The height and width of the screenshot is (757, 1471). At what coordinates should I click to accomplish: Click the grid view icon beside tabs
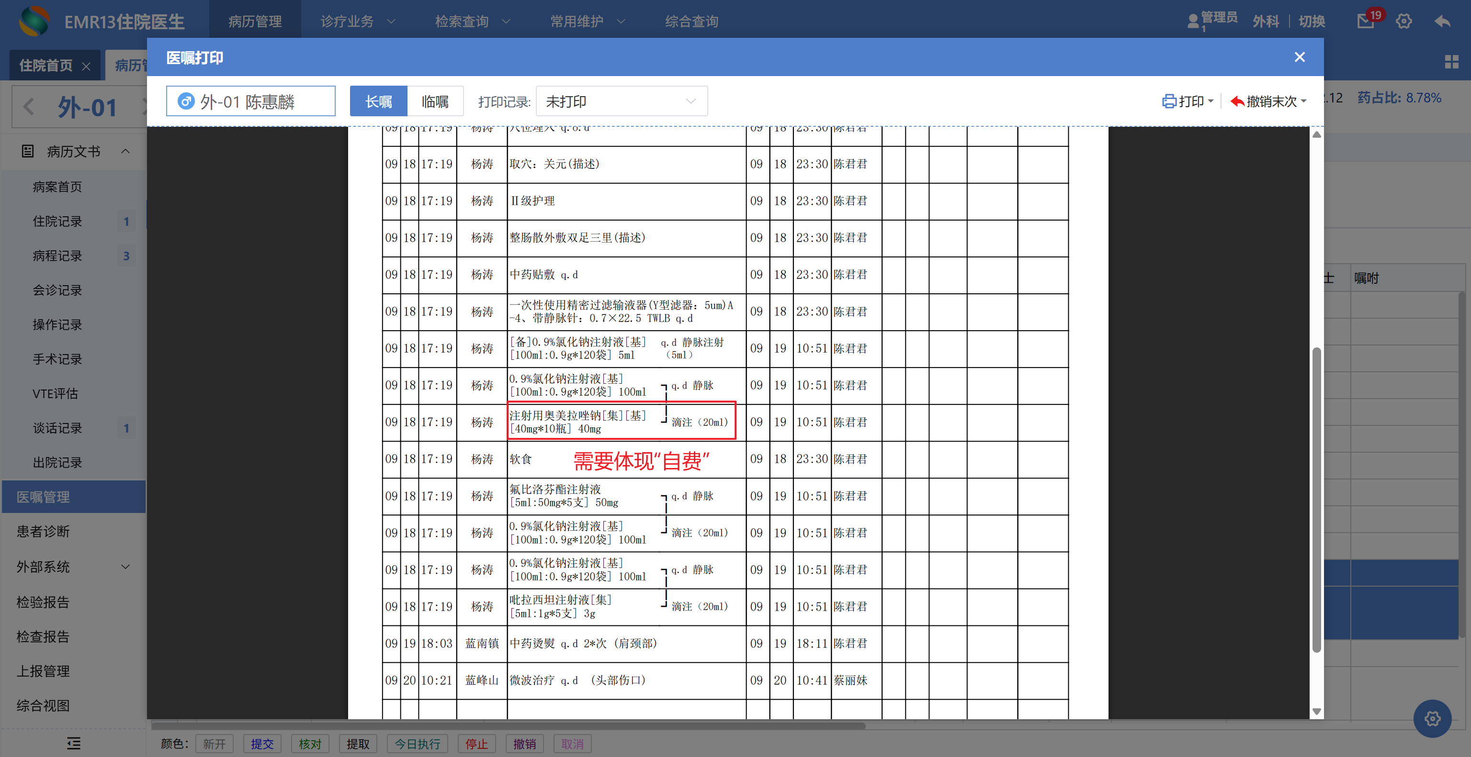1451,62
